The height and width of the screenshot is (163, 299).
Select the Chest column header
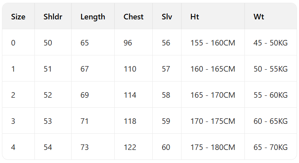pyautogui.click(x=133, y=17)
